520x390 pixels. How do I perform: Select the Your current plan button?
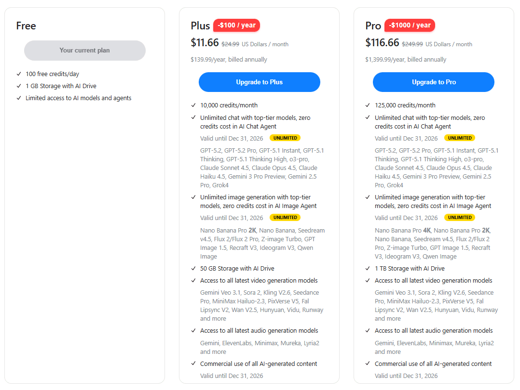85,51
